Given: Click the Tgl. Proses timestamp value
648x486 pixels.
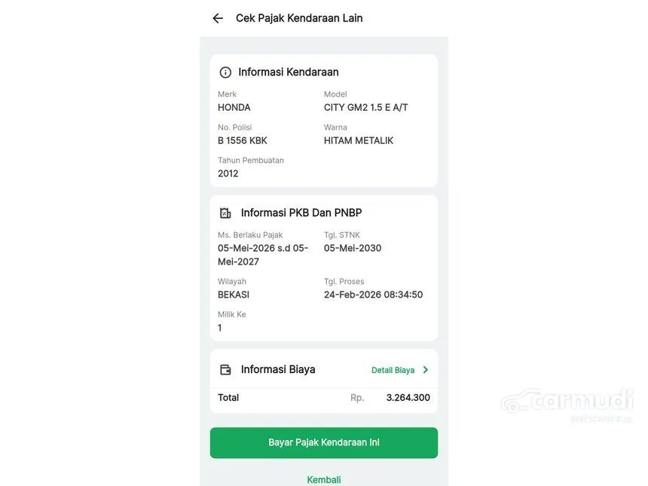Looking at the screenshot, I should (373, 295).
